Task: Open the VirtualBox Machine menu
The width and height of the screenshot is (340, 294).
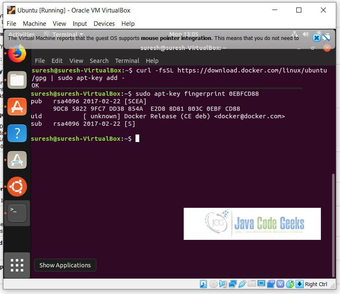Action: pyautogui.click(x=34, y=23)
